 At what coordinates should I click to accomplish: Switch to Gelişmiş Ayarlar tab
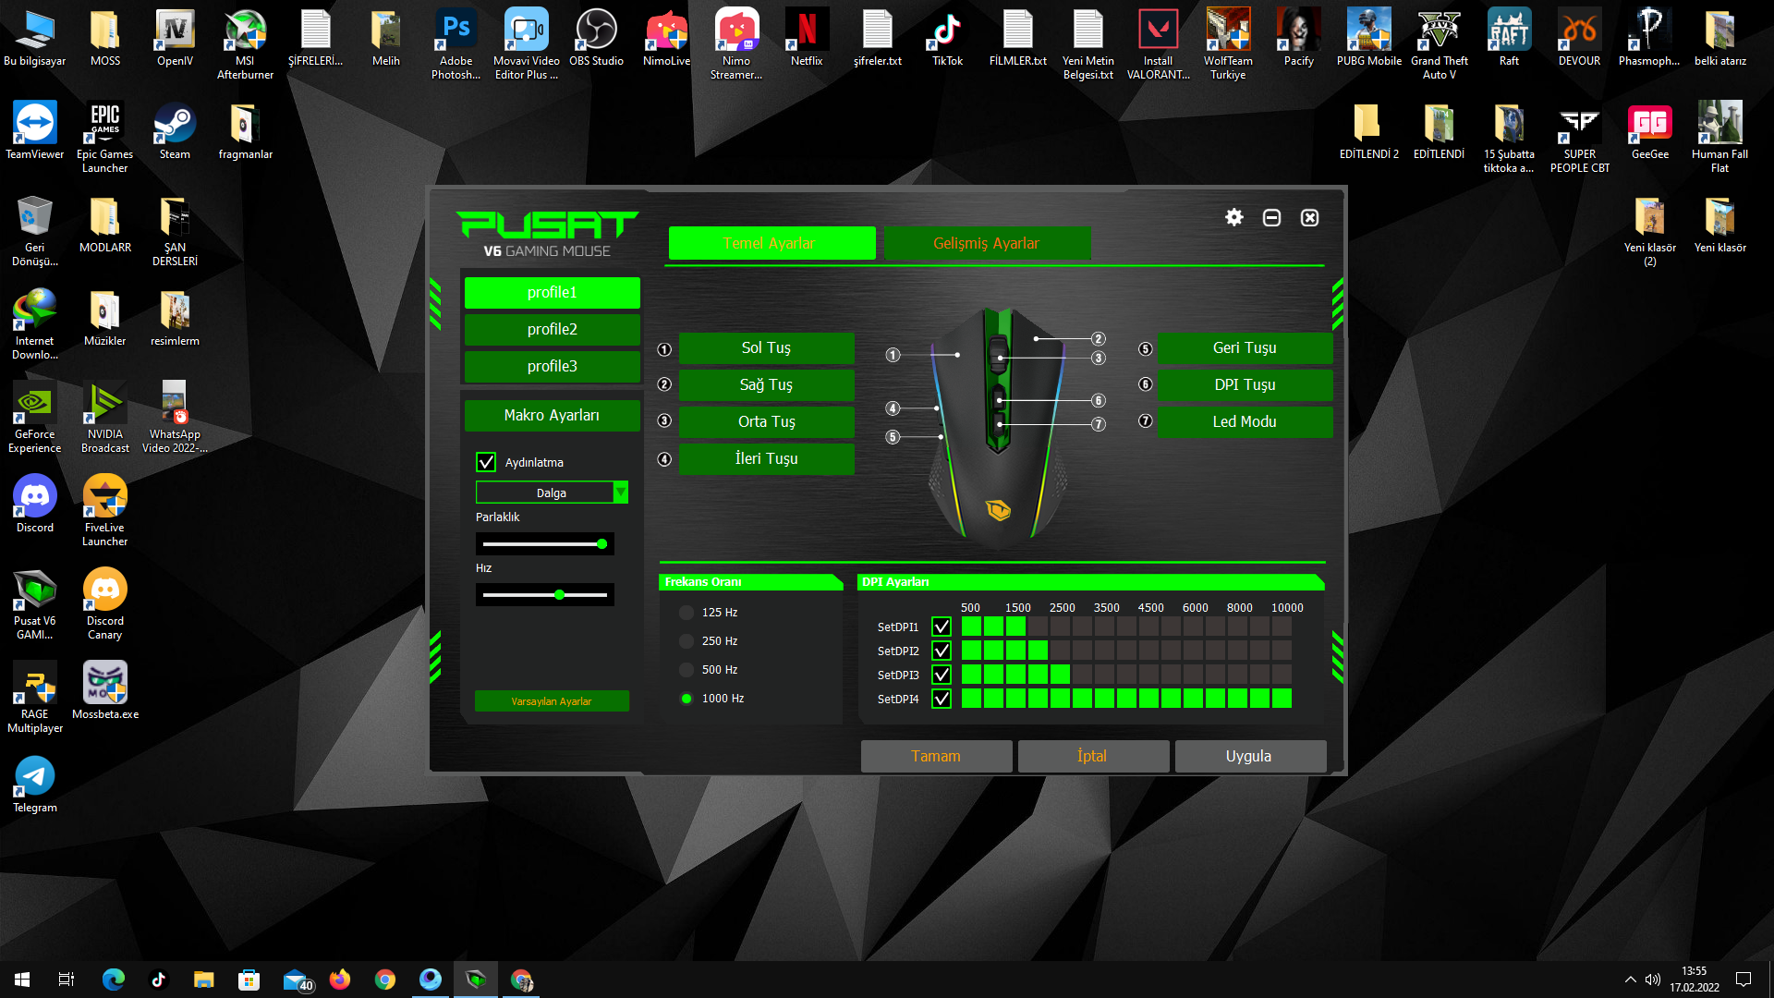point(987,243)
